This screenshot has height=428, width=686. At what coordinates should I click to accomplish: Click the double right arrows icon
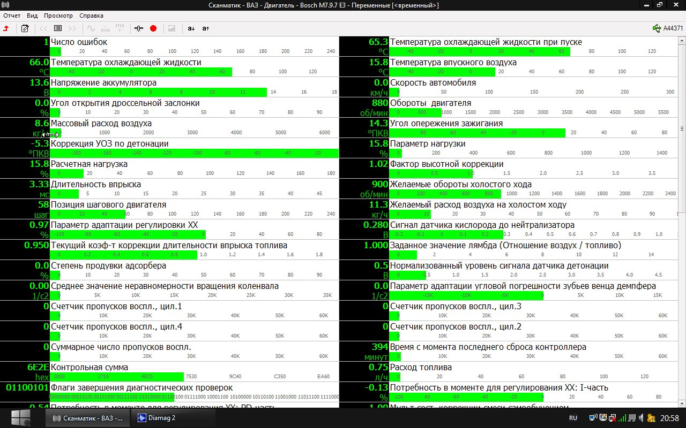click(x=72, y=28)
